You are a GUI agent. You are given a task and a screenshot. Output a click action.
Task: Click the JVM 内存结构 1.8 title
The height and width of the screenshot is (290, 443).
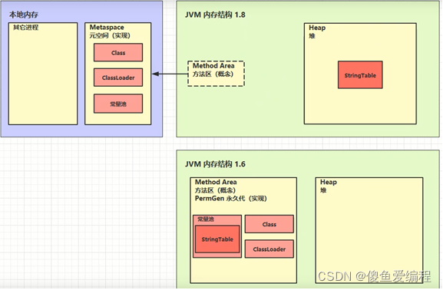click(215, 15)
